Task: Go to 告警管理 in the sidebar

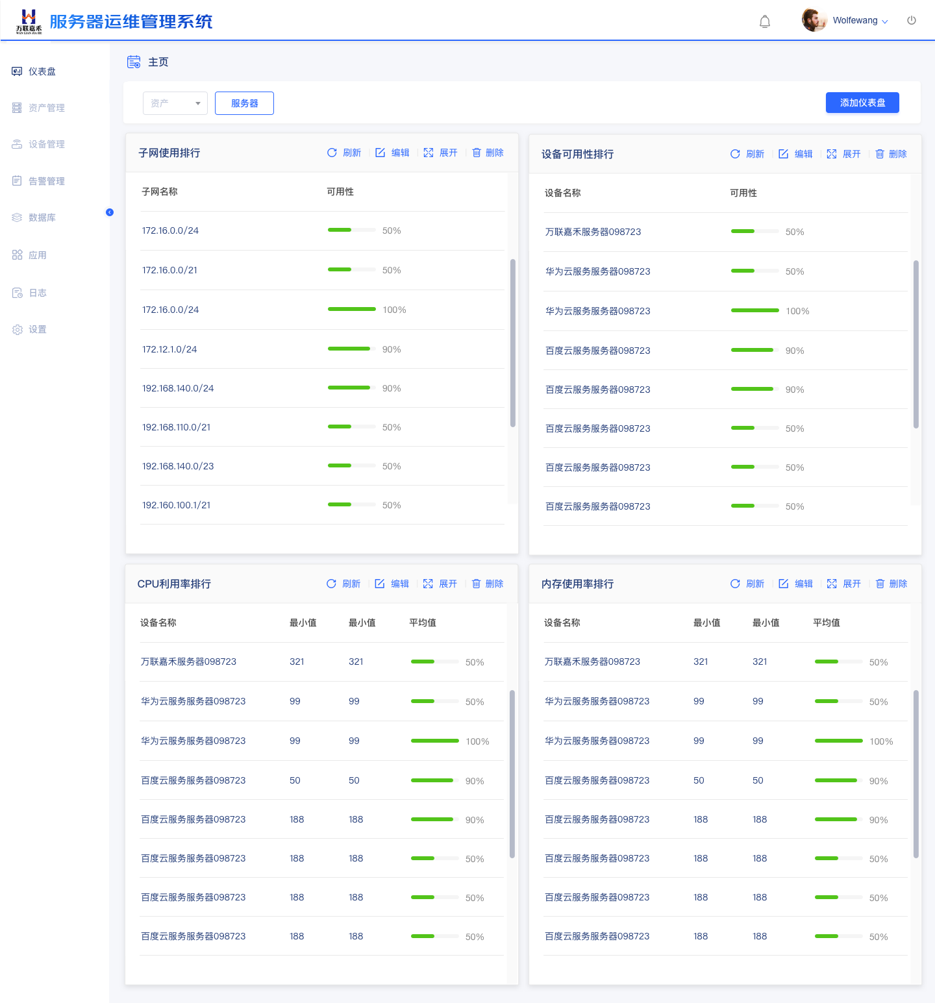Action: point(46,181)
